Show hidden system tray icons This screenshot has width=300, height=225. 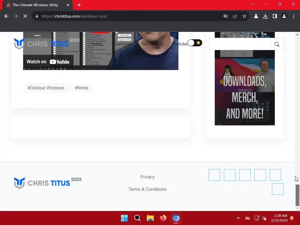coord(238,218)
